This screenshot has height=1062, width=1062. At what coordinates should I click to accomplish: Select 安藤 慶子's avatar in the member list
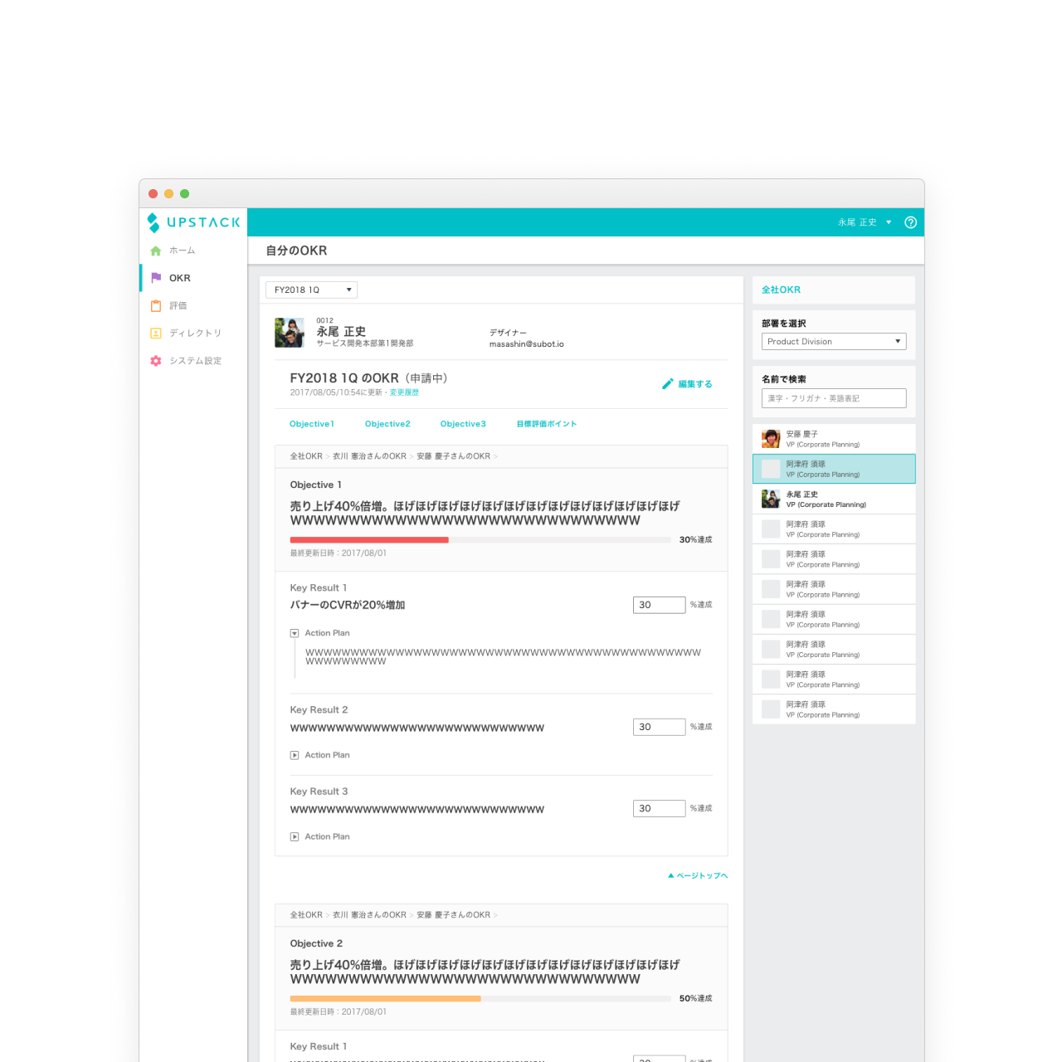[x=771, y=439]
